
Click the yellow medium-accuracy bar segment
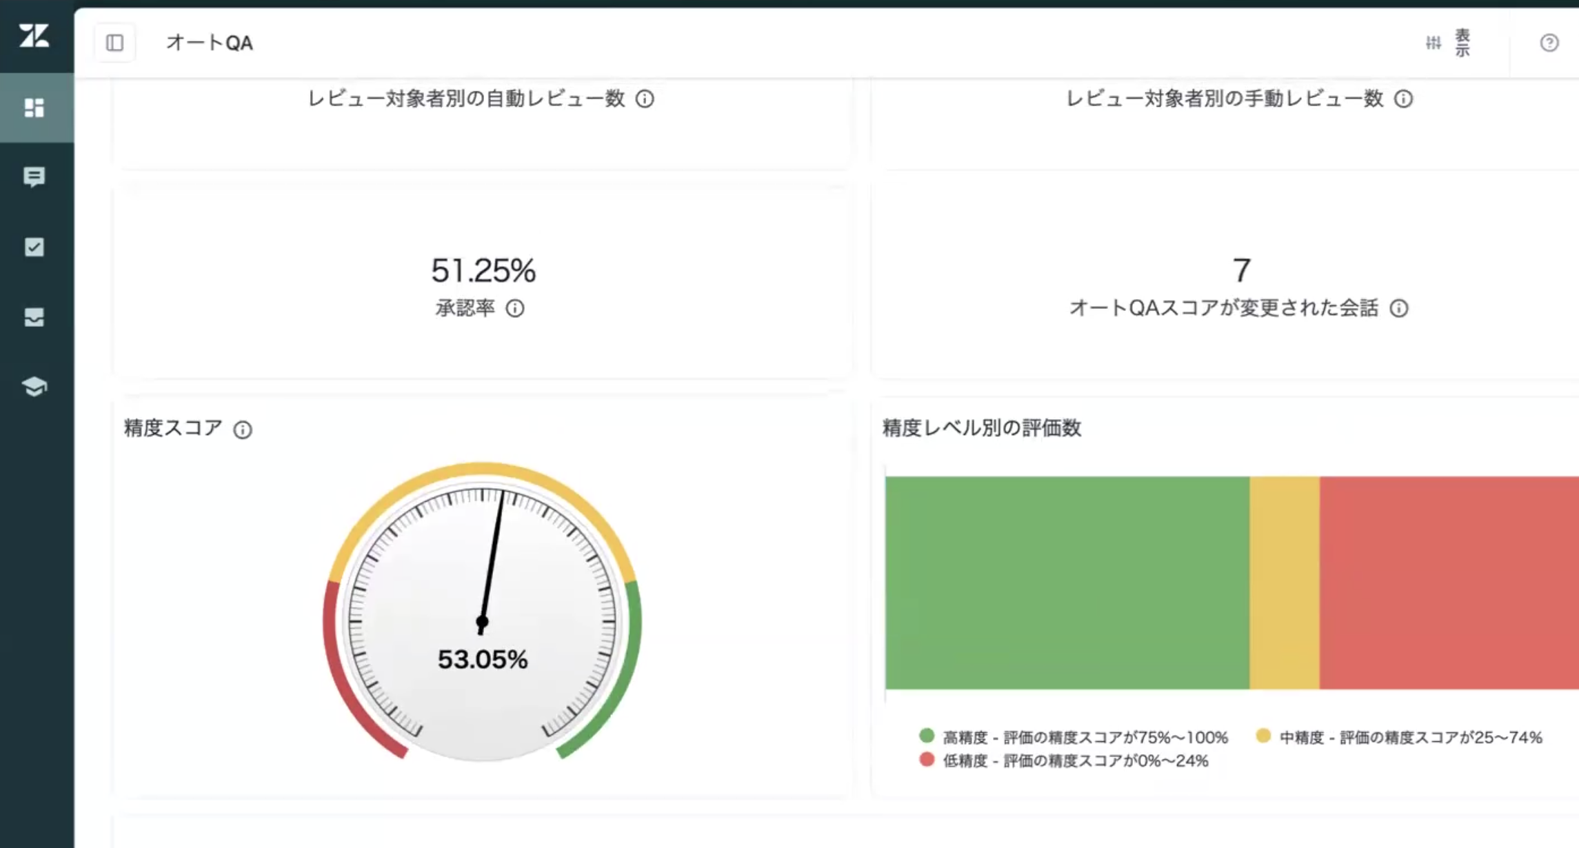click(x=1285, y=583)
